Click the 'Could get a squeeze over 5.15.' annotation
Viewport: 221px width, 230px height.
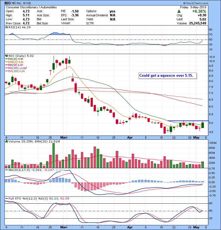[x=166, y=76]
